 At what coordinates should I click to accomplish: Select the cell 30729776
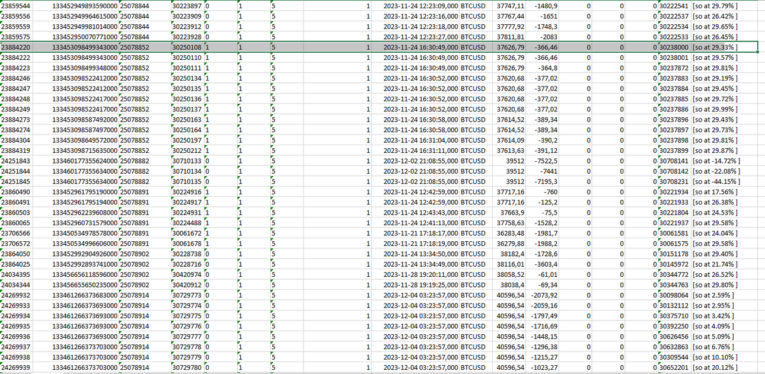point(187,327)
